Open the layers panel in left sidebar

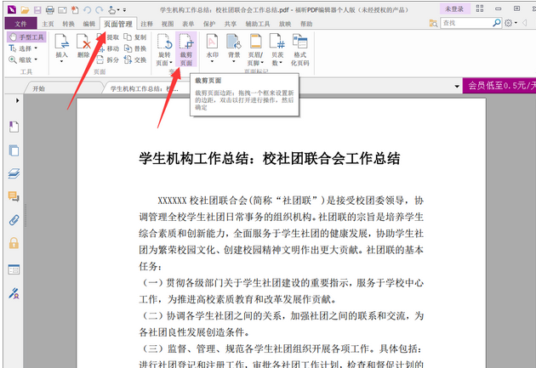(14, 173)
